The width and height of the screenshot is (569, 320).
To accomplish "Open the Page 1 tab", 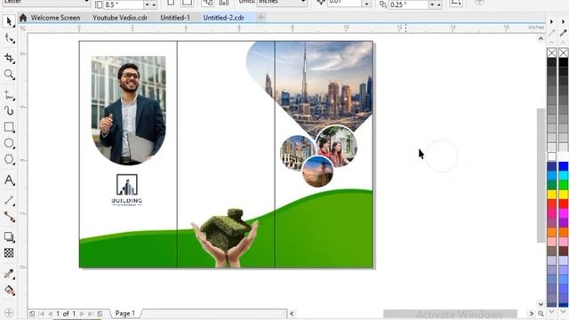I will point(124,313).
